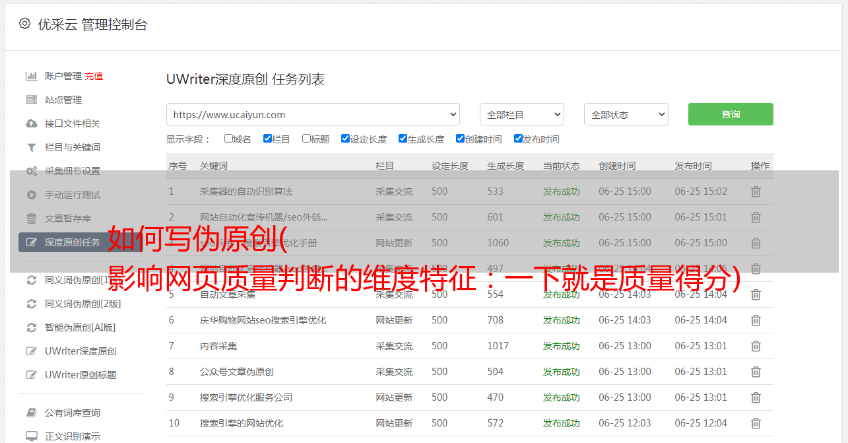Click the refresh icon for 智能伪原创[AI版]
Viewport: 848px width, 443px height.
[31, 327]
